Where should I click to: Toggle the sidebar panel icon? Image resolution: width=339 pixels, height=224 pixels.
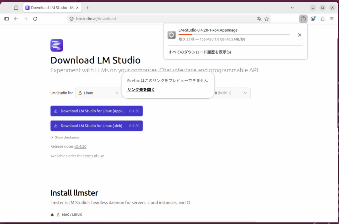(x=7, y=19)
